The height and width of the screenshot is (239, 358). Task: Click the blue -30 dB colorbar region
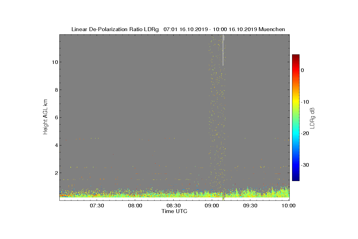(296, 165)
